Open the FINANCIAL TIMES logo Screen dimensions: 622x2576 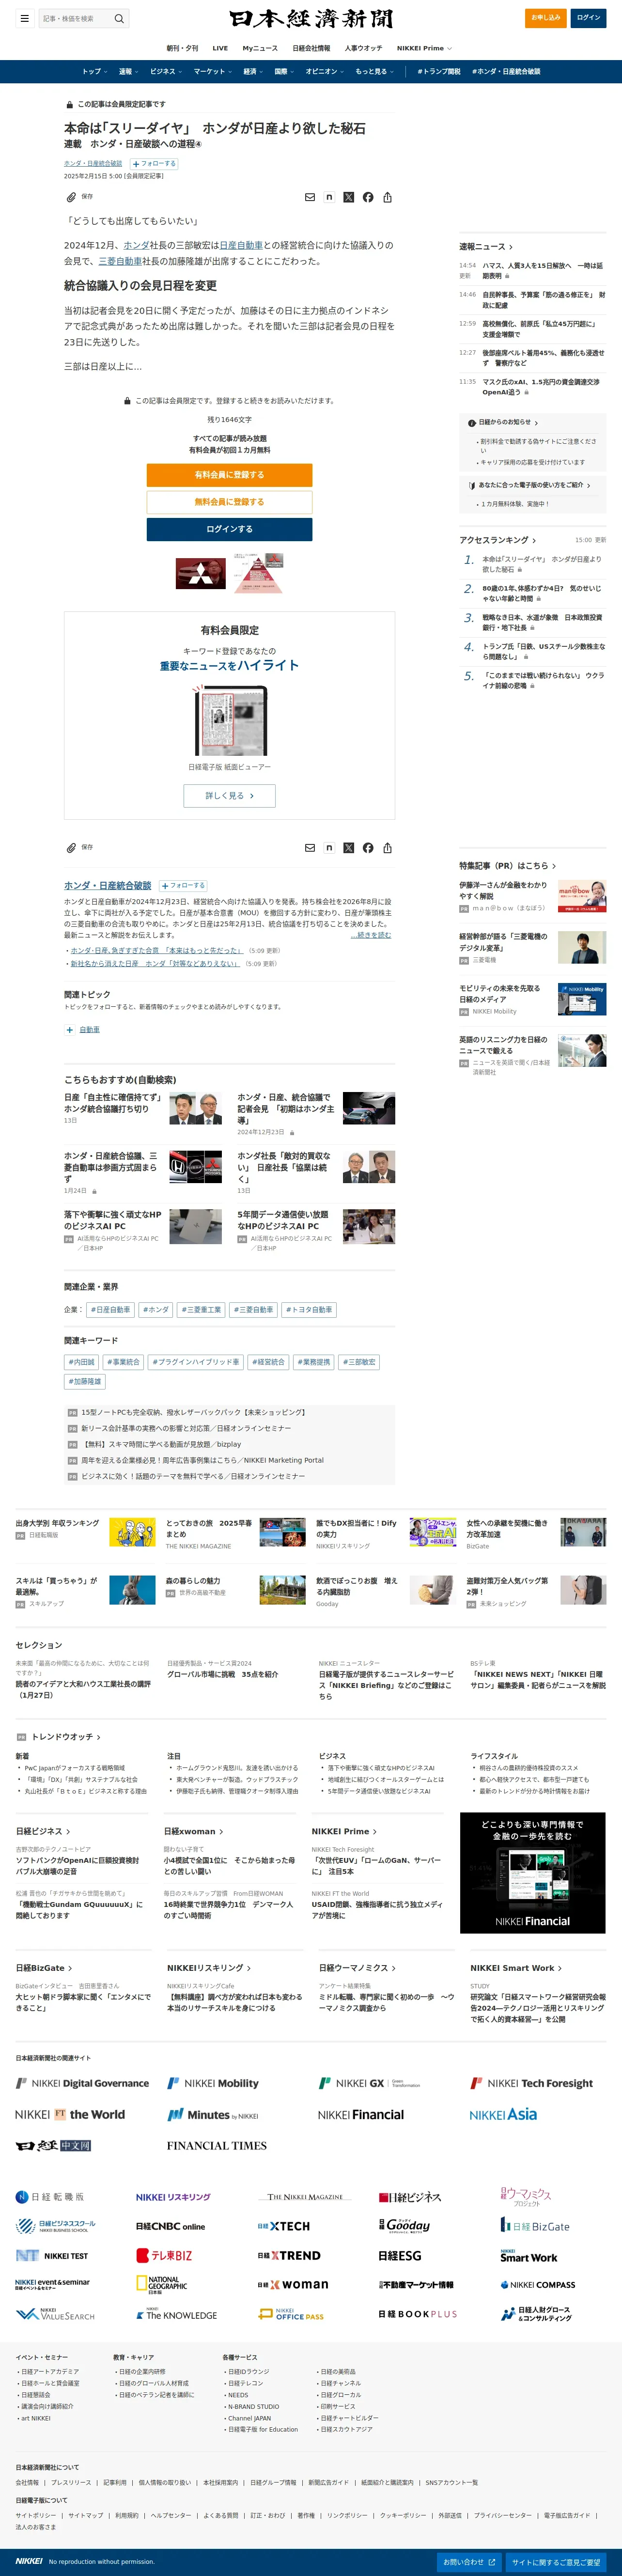(x=217, y=2145)
